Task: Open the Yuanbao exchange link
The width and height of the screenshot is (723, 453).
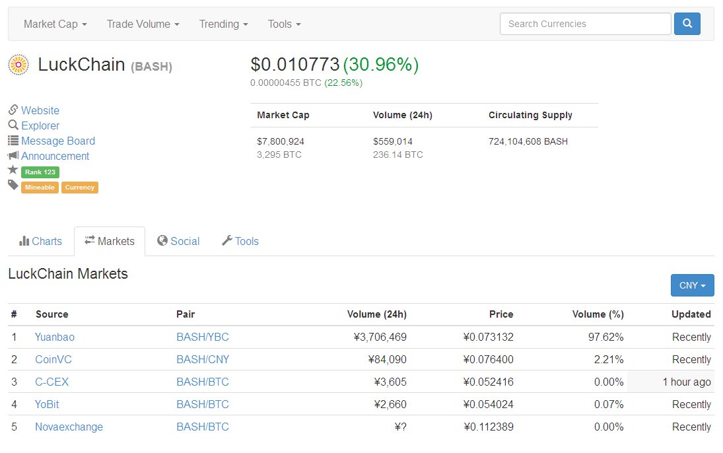Action: click(x=55, y=337)
